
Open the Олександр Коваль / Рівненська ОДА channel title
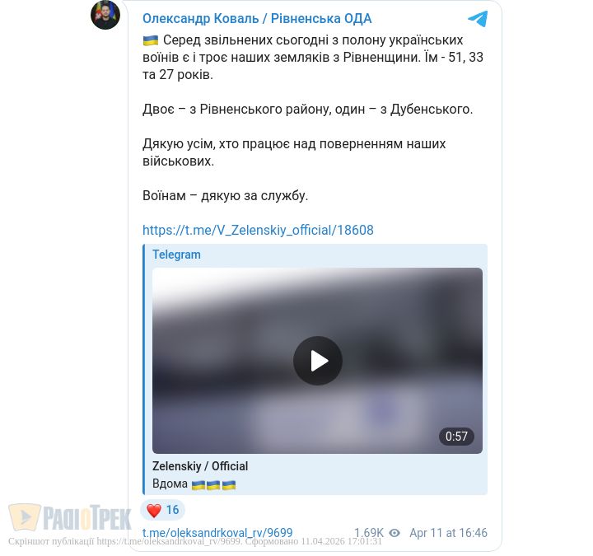click(257, 18)
